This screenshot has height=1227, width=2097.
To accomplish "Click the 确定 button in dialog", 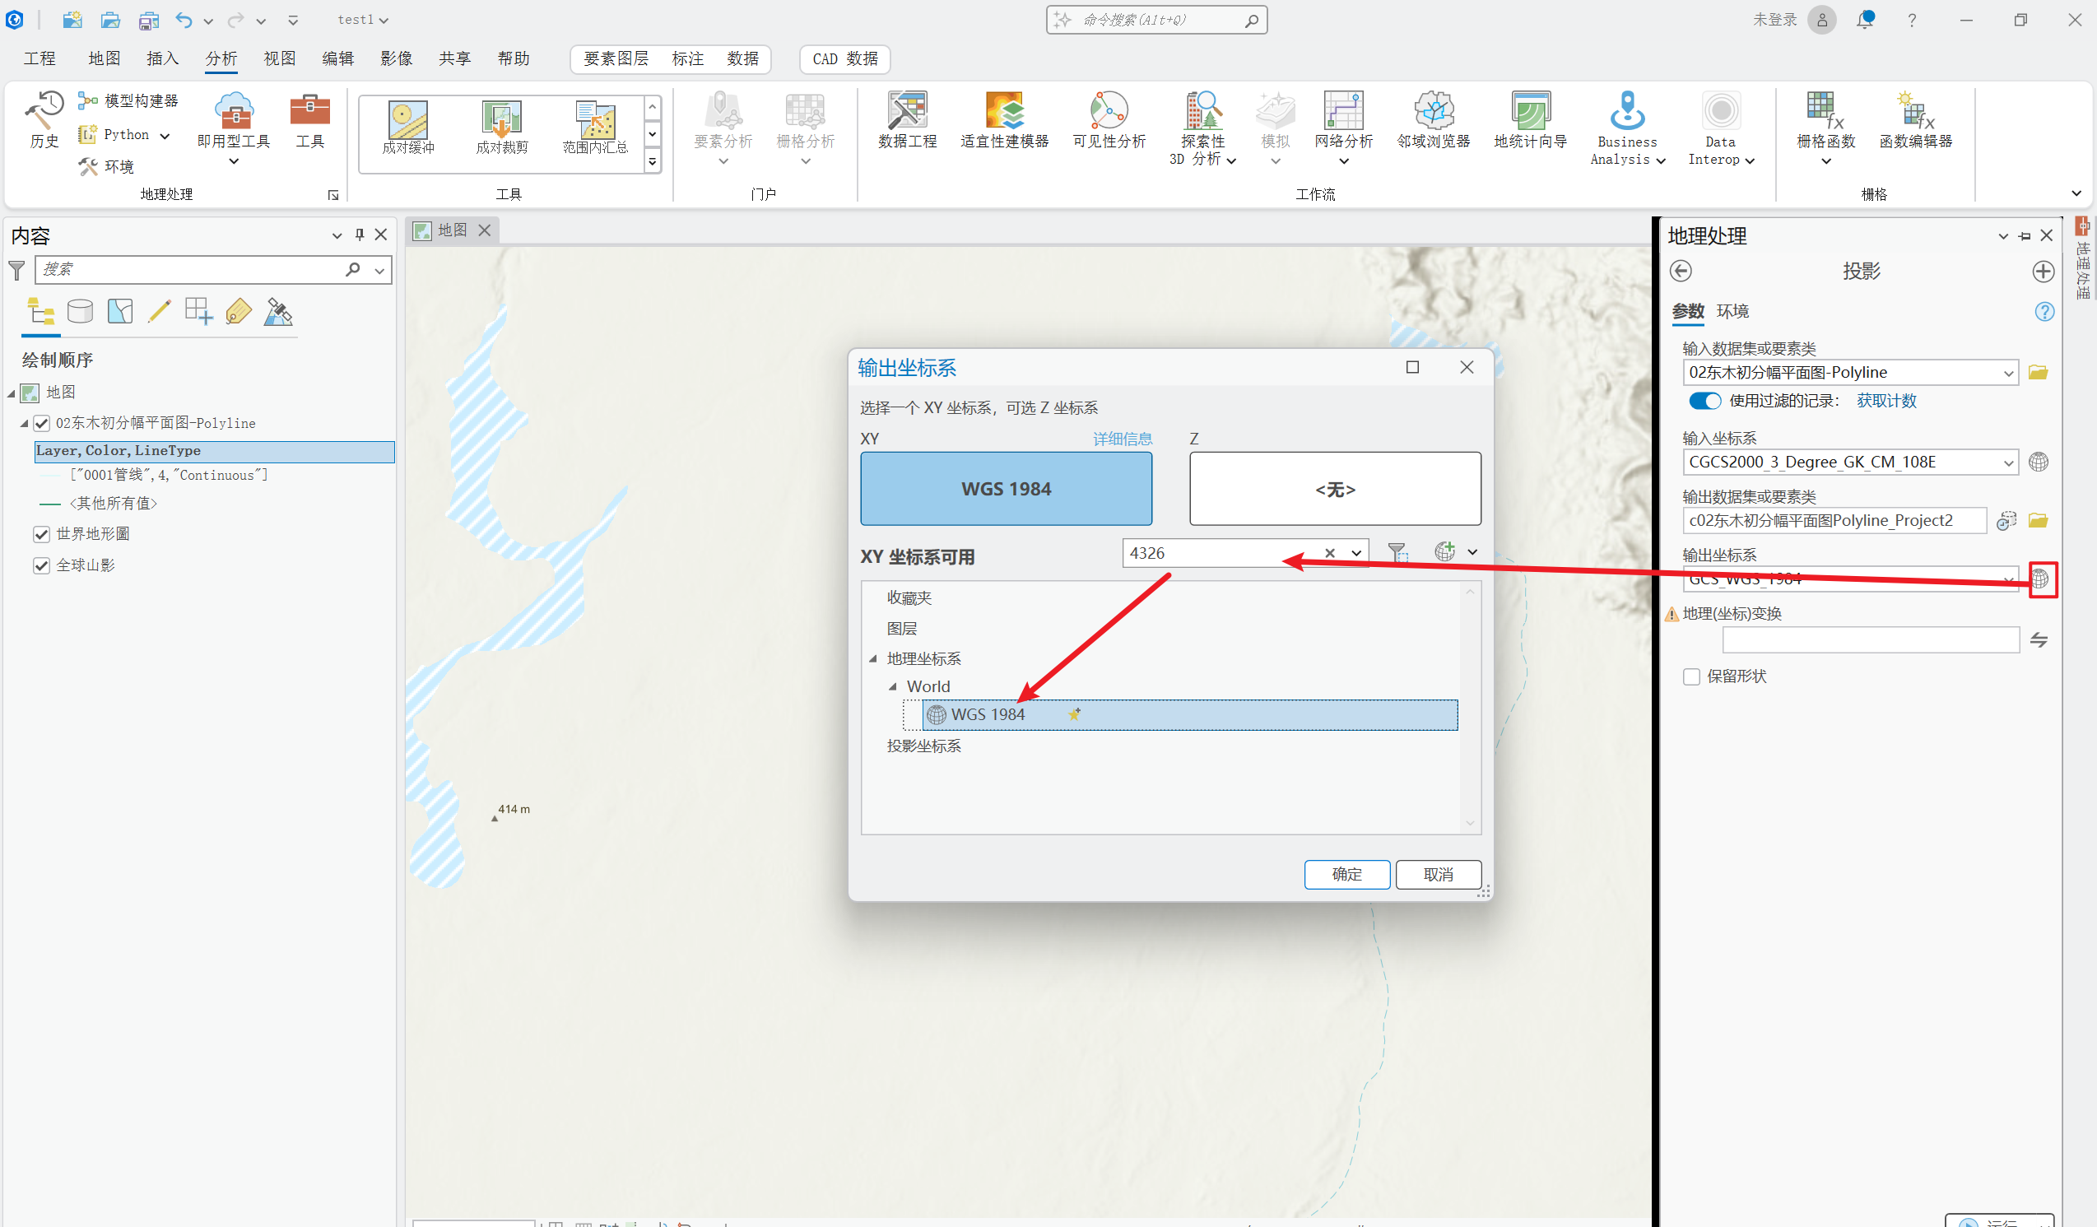I will [1346, 874].
